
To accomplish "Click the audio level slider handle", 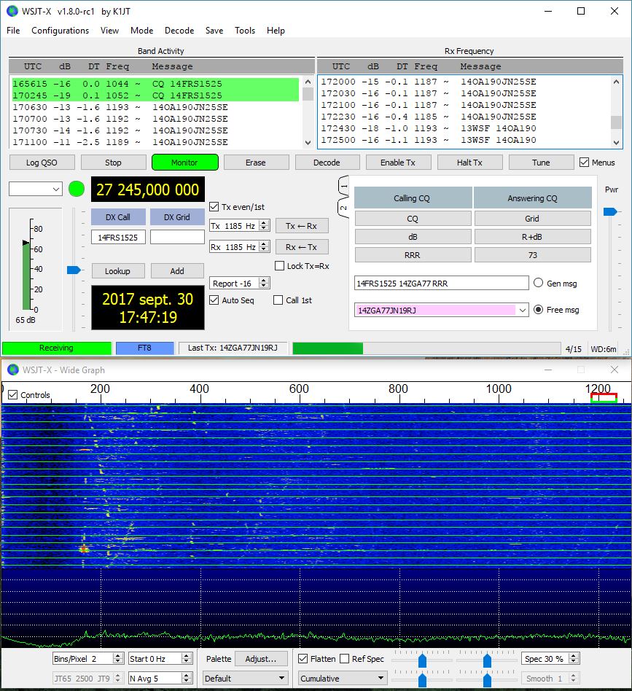I will [x=74, y=270].
